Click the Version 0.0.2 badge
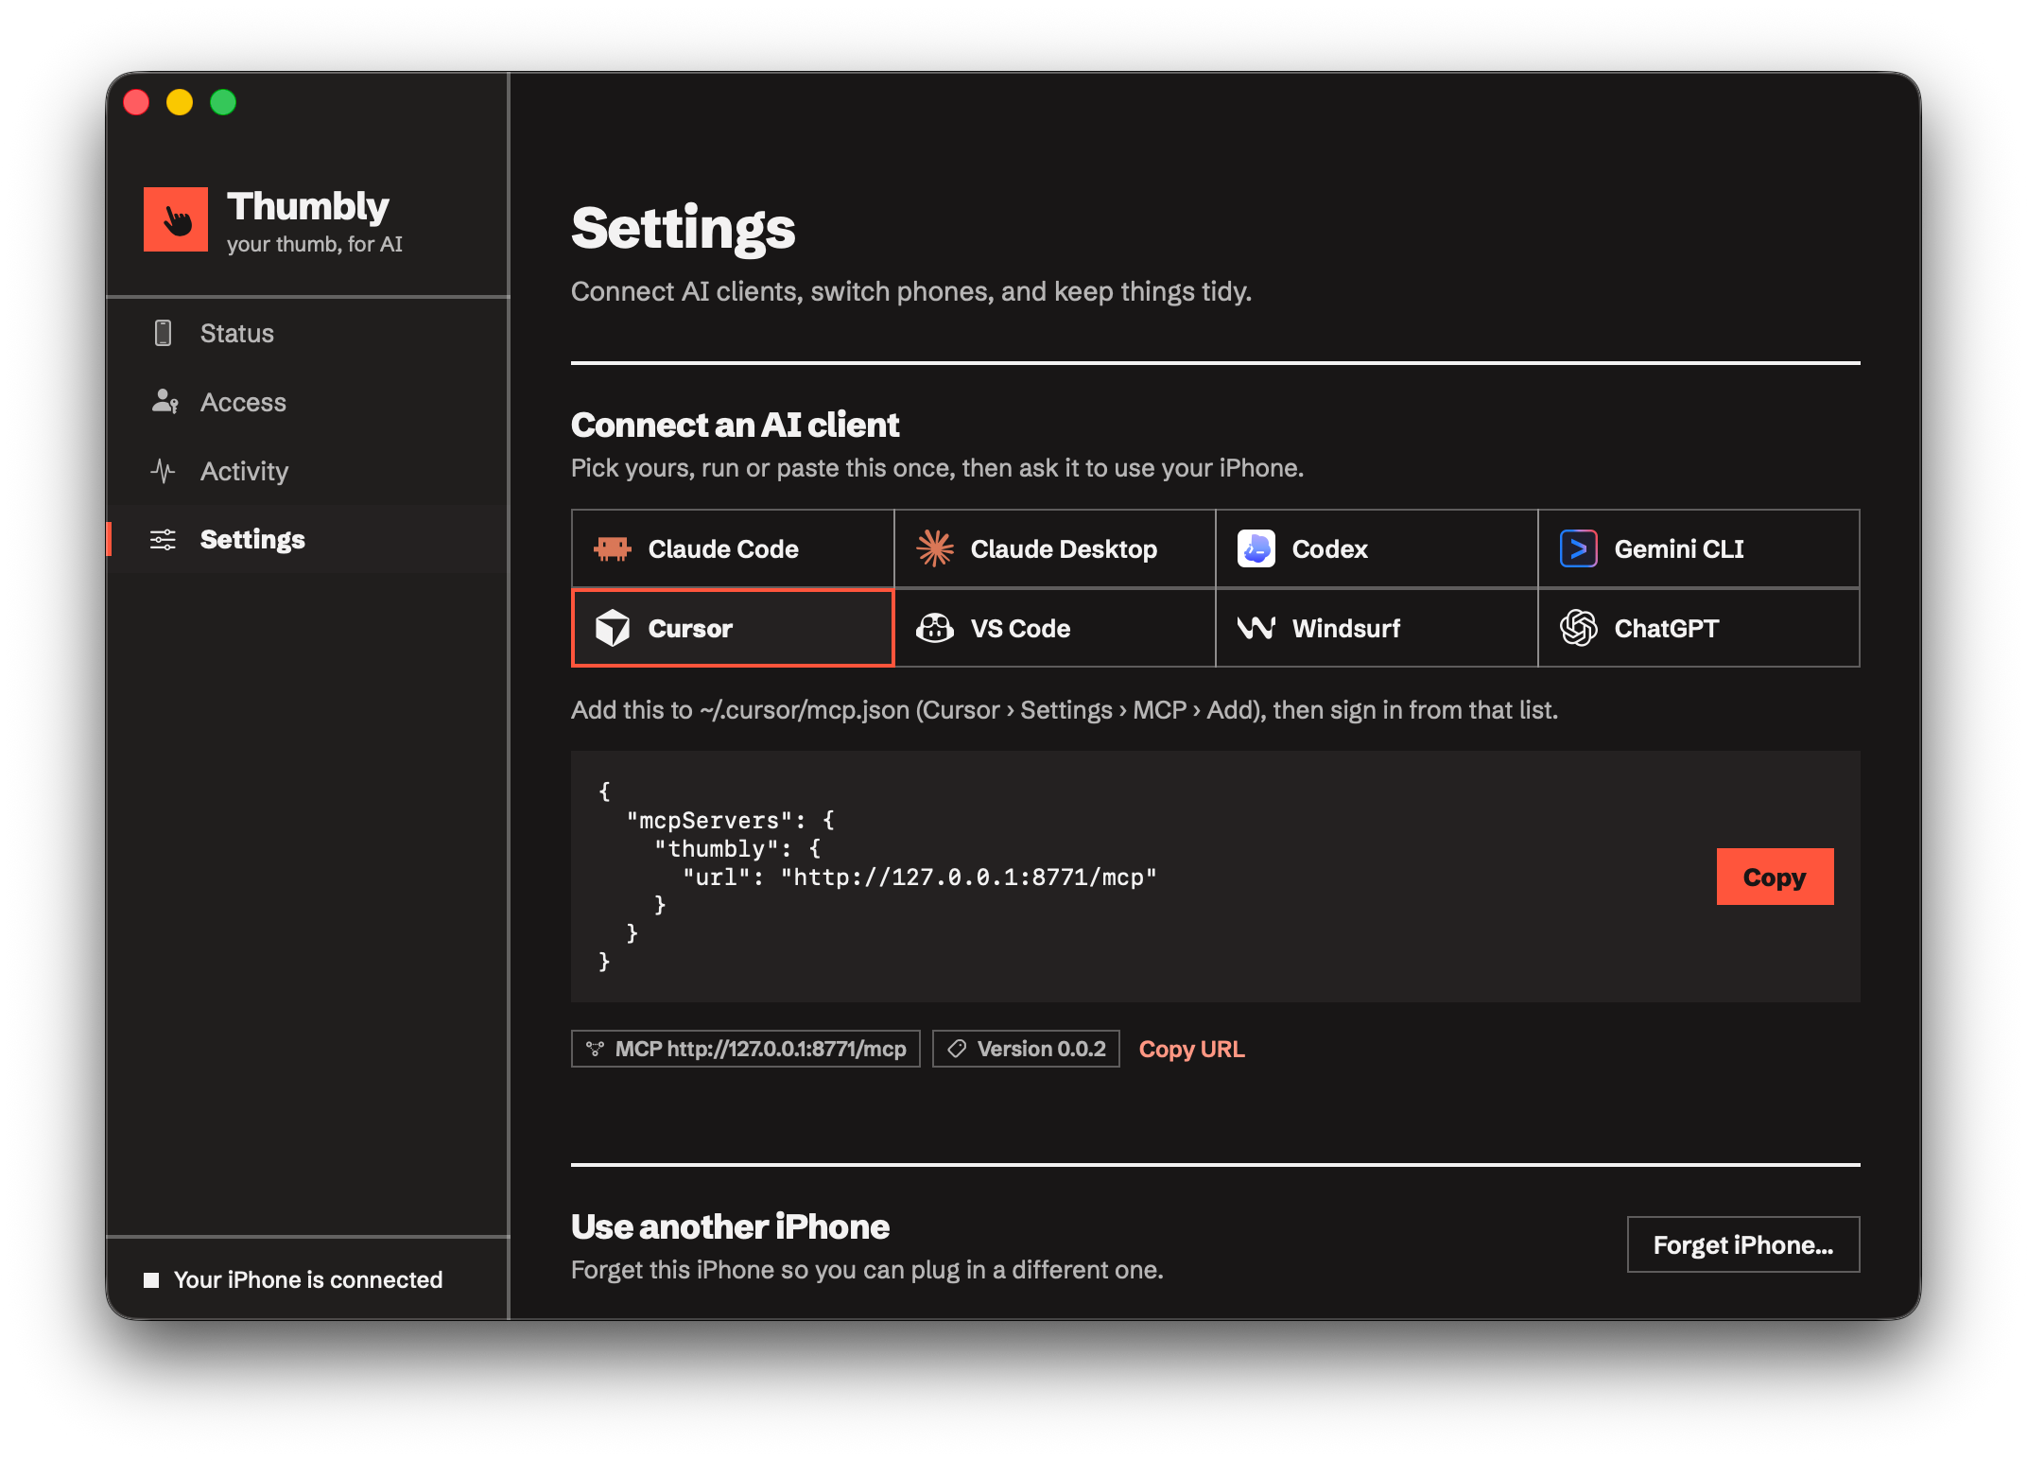2027x1460 pixels. coord(1026,1049)
